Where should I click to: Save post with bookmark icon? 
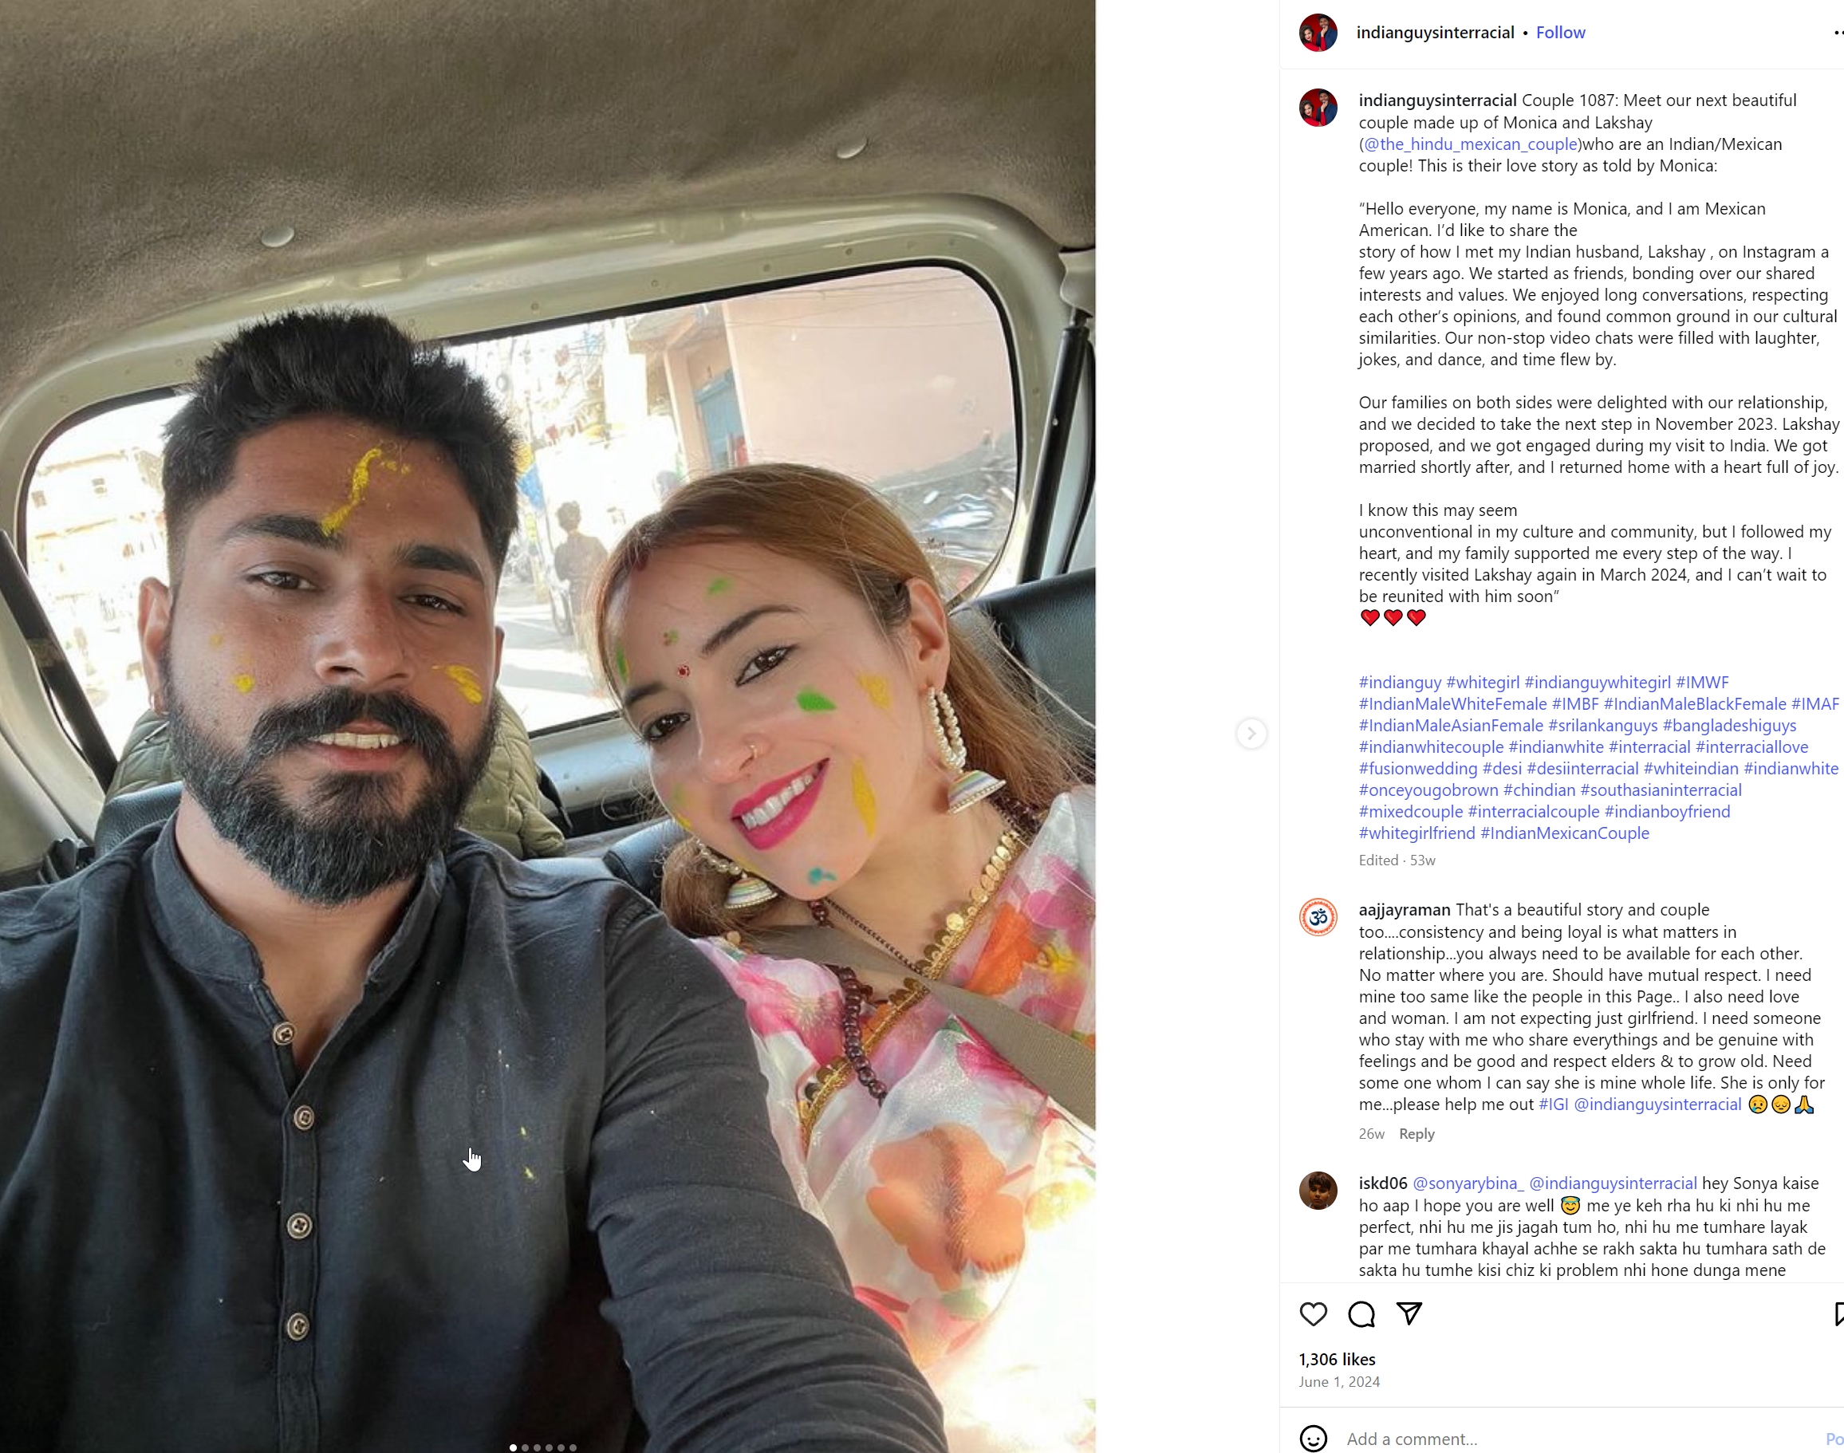click(x=1838, y=1314)
